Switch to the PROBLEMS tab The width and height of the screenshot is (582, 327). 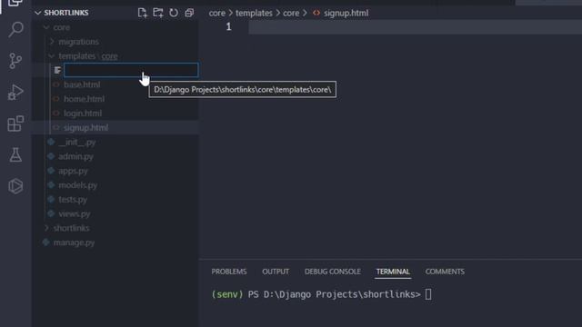(229, 272)
